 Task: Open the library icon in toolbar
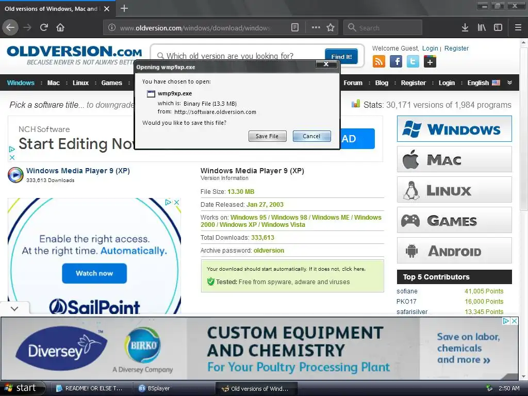(482, 28)
